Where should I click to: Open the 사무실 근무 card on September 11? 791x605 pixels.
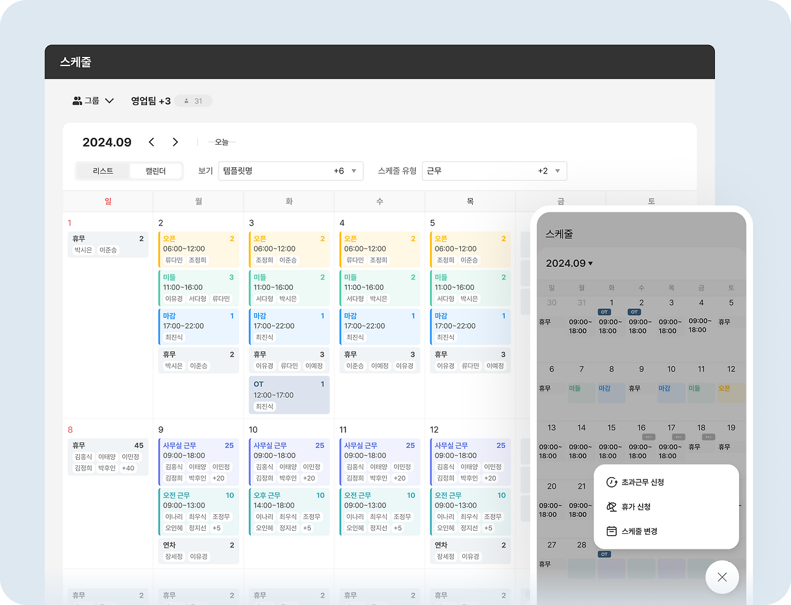[x=380, y=462]
